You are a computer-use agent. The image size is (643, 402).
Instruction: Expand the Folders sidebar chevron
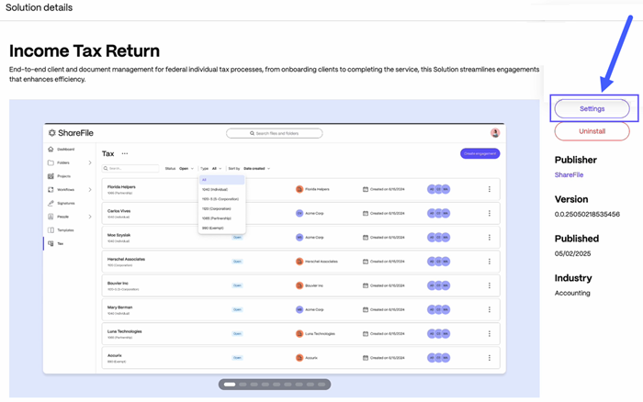pos(90,162)
